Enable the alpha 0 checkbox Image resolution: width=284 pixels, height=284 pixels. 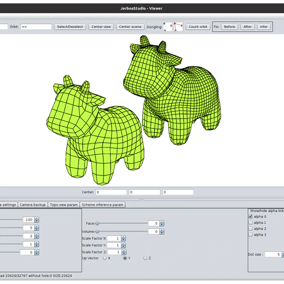[251, 216]
